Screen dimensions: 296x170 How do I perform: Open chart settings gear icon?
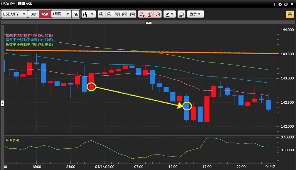click(280, 4)
